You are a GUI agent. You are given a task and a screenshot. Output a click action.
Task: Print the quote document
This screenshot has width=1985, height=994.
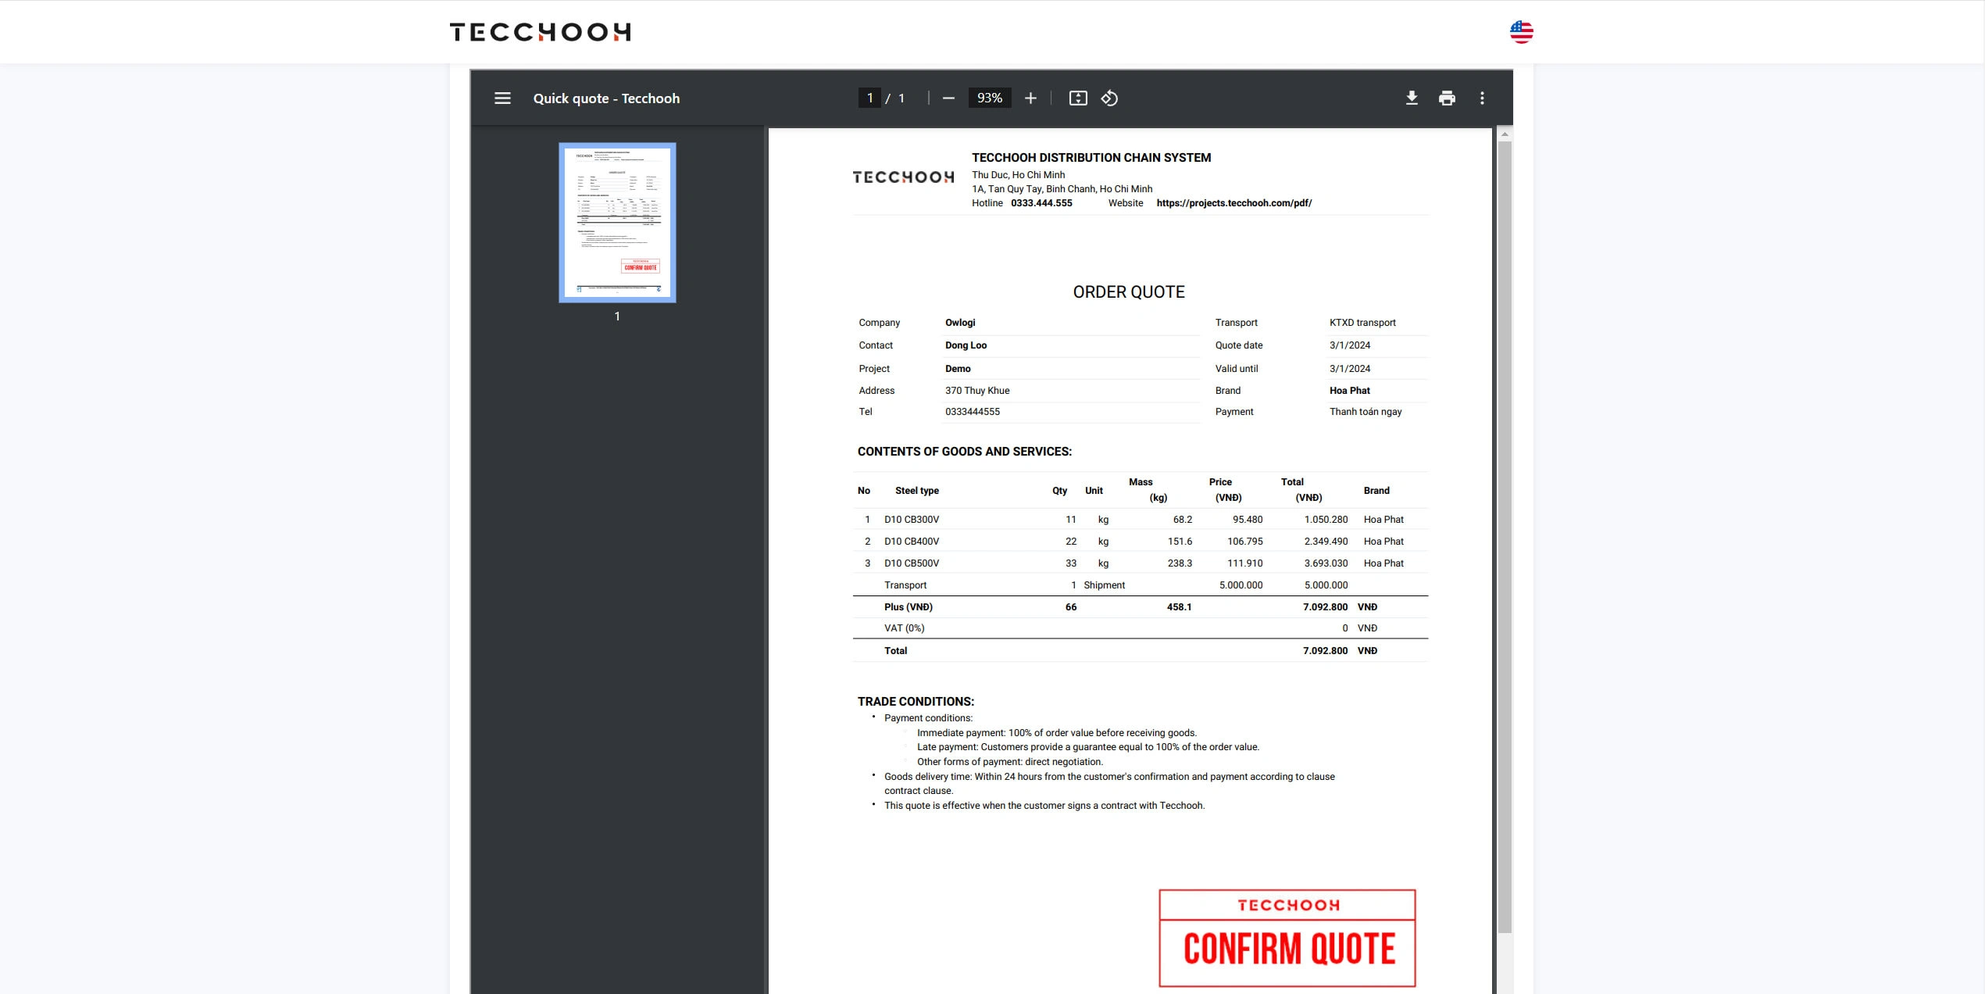(1446, 98)
